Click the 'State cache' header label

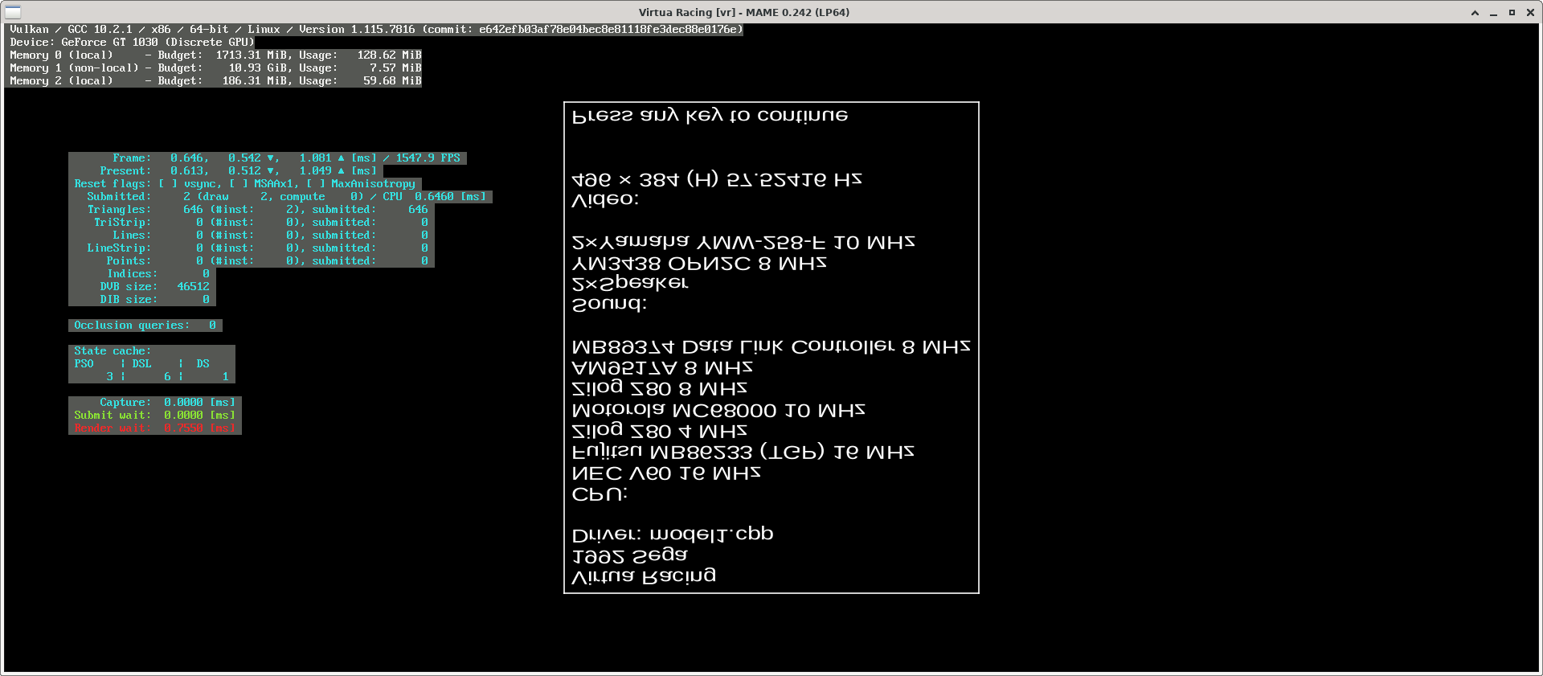(112, 351)
